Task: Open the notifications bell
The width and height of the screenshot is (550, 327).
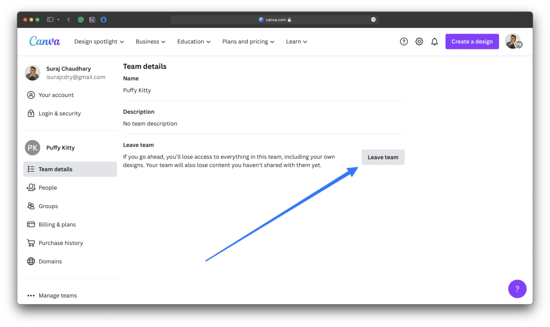Action: pos(434,42)
